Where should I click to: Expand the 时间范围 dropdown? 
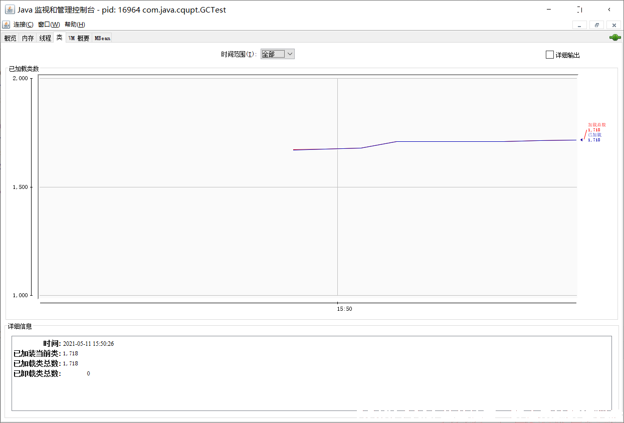[278, 54]
